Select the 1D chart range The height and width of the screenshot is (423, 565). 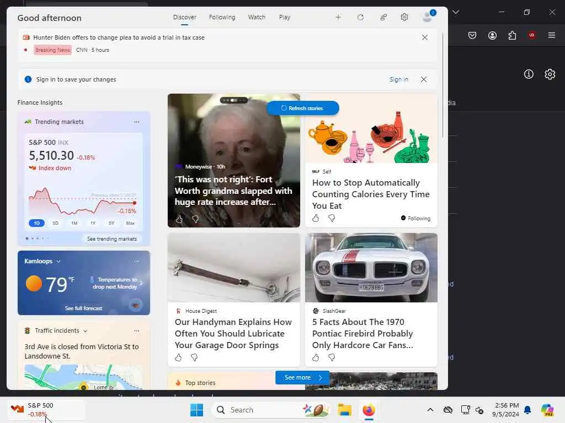tap(37, 223)
